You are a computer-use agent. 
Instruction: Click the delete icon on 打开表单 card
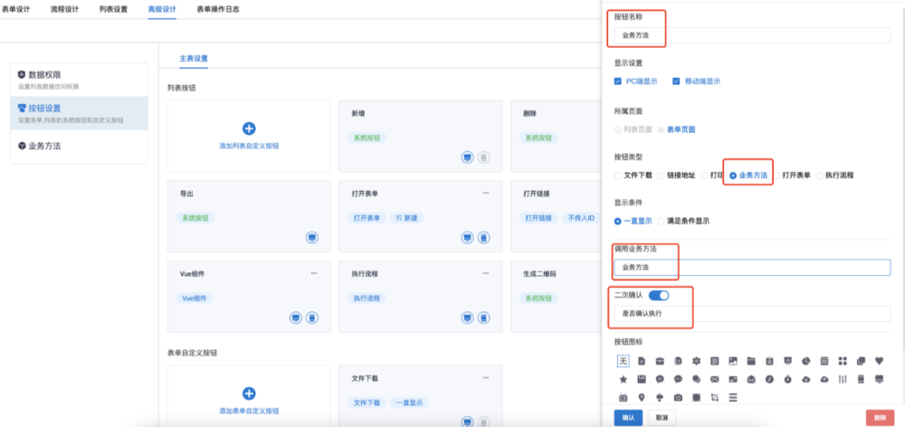tap(484, 237)
